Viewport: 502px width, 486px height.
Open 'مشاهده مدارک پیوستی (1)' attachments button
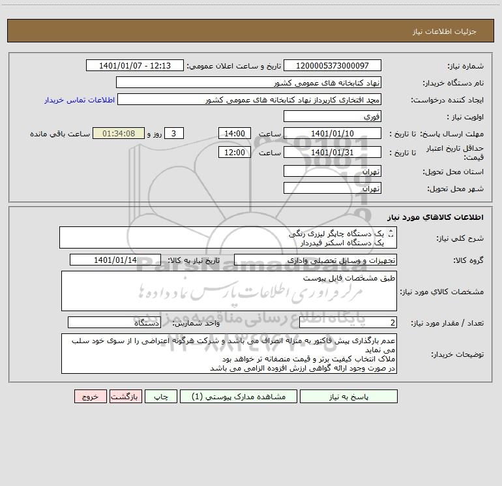coord(239,397)
